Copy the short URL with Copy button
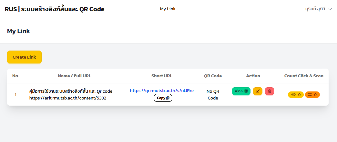Viewport: 337px width, 142px height. pos(163,98)
